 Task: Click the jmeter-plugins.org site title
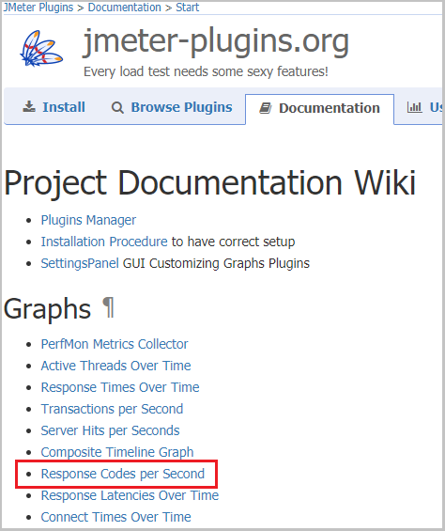click(216, 41)
